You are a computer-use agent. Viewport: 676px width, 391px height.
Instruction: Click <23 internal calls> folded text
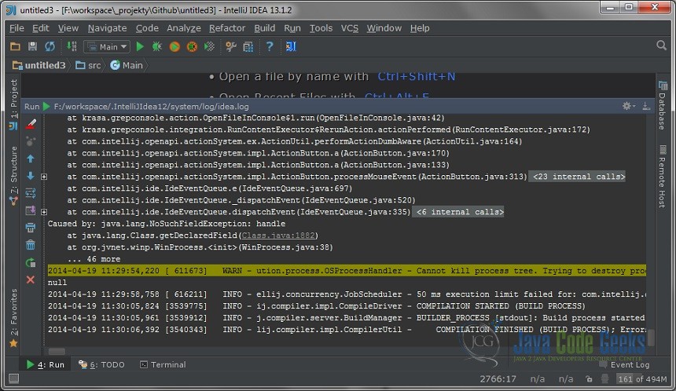click(578, 177)
